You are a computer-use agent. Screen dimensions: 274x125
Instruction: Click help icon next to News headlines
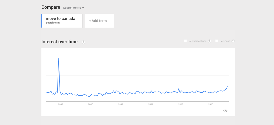(x=210, y=41)
